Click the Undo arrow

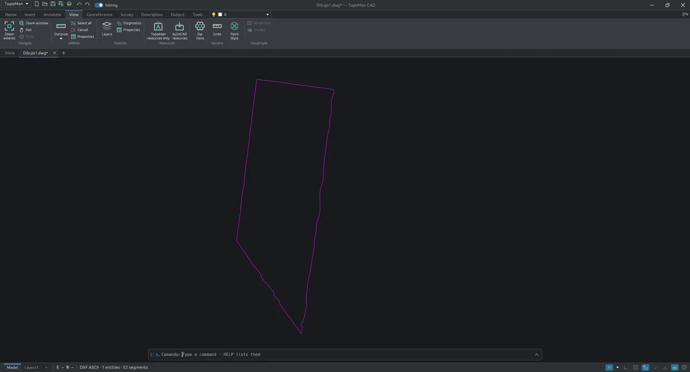click(x=79, y=4)
